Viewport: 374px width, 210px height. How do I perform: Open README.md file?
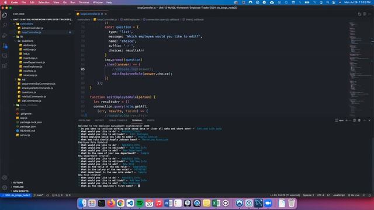pos(27,131)
